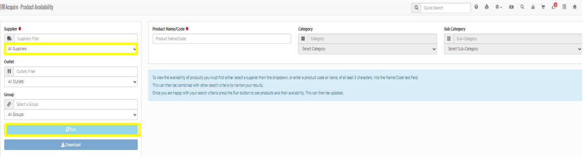Click the Outlets Filter text field
Viewport: 584px width, 157px height.
(76, 72)
